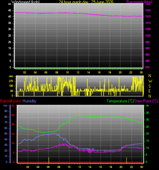
Task: Click hour label 18 under barometer graph
Action: [110, 72]
